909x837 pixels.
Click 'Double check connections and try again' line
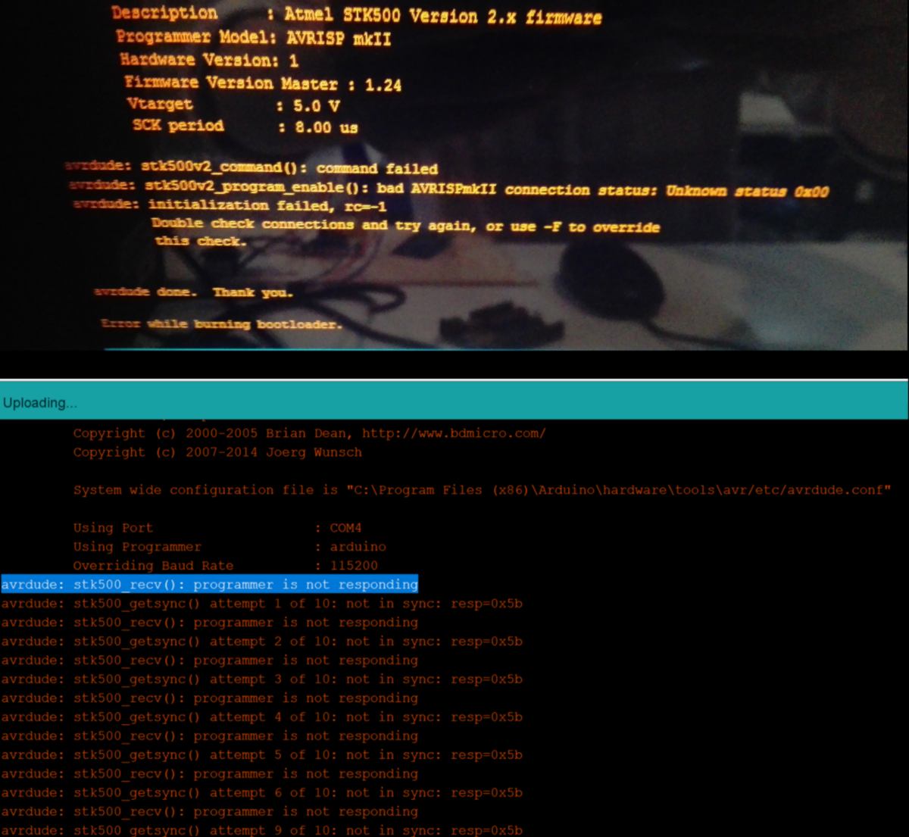pyautogui.click(x=405, y=225)
